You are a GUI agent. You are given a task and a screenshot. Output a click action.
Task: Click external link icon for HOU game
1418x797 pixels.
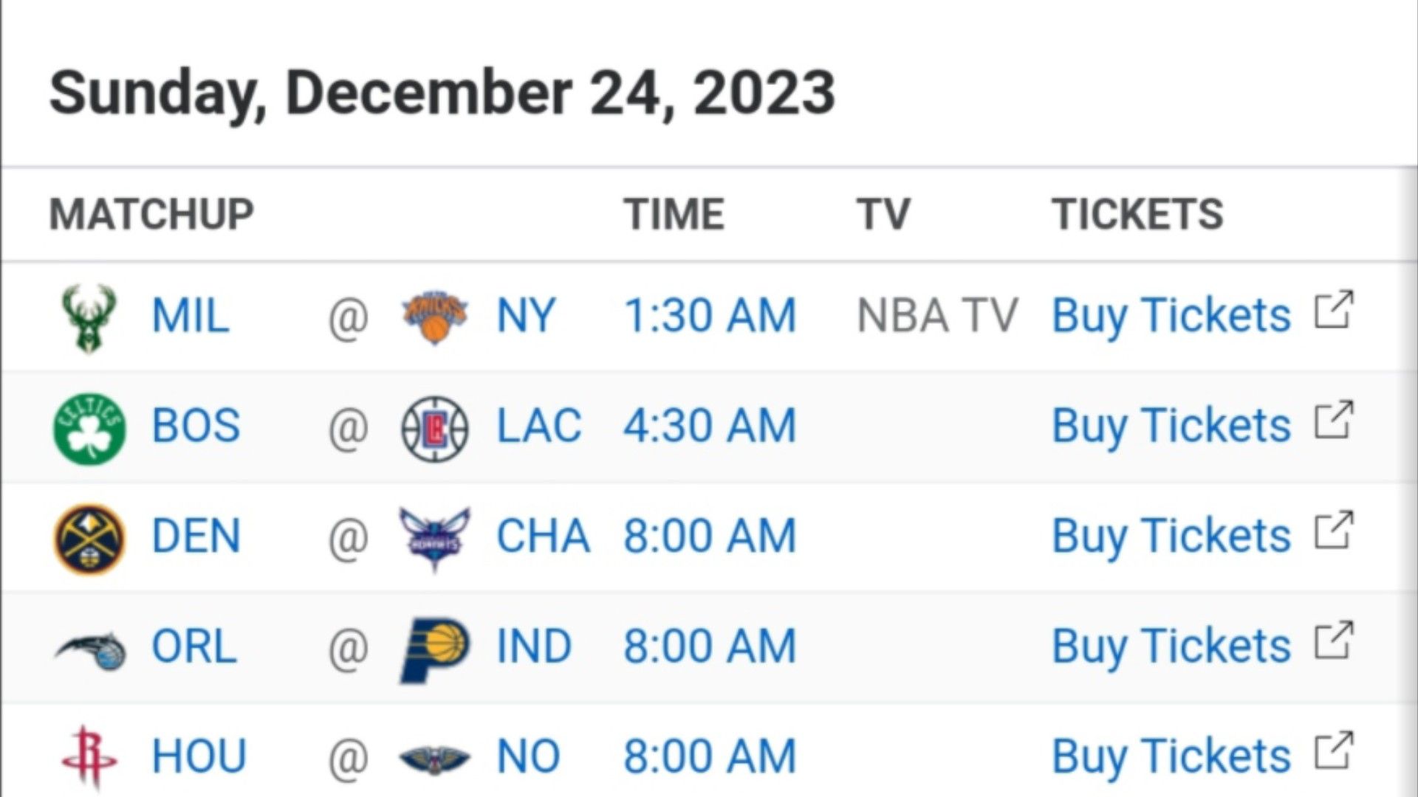(x=1334, y=749)
